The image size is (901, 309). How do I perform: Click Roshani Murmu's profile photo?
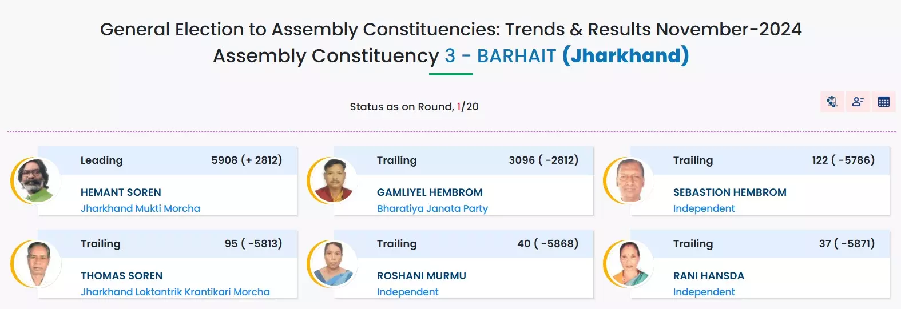(332, 264)
